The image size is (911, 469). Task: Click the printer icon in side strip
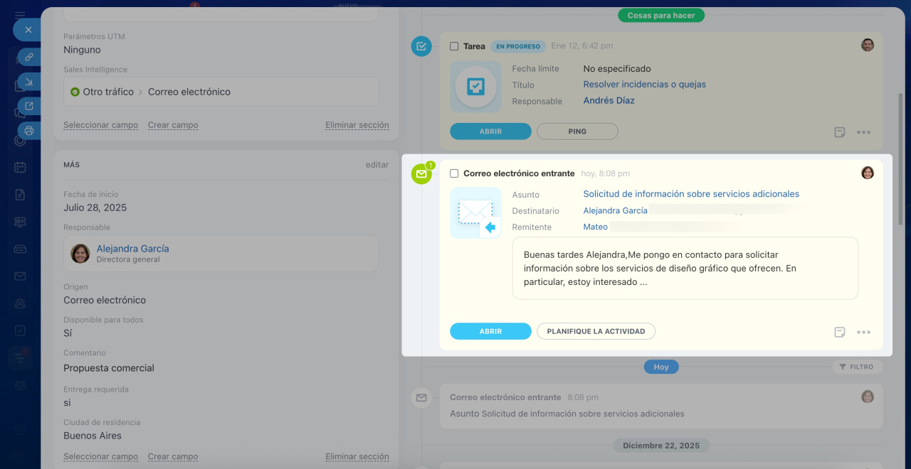click(29, 131)
